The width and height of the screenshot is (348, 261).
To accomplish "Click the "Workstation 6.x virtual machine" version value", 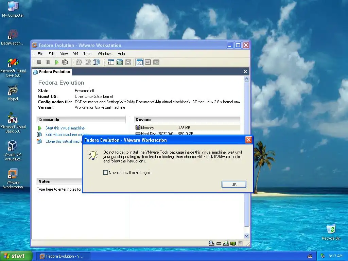I will [x=100, y=107].
